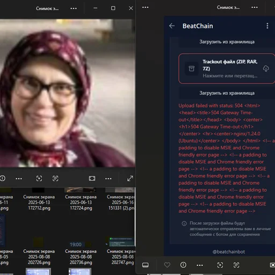Click the scan text icon in left viewer
The height and width of the screenshot is (275, 275).
click(55, 178)
